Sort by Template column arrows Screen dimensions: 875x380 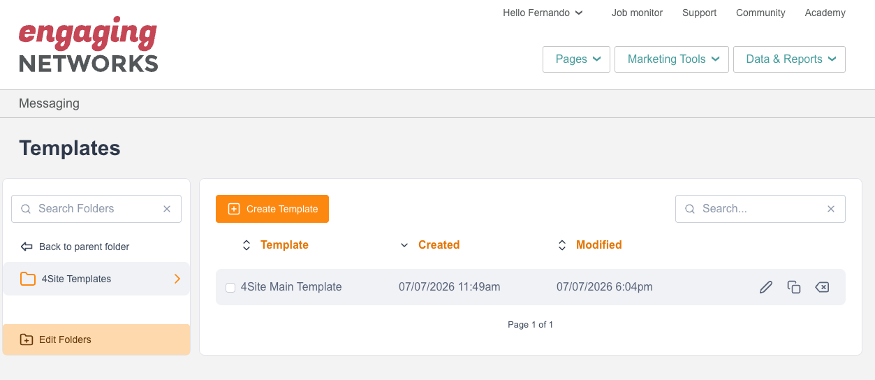[x=246, y=245]
